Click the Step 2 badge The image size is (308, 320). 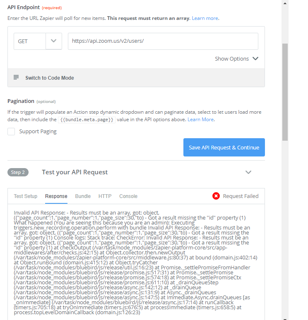click(x=18, y=172)
